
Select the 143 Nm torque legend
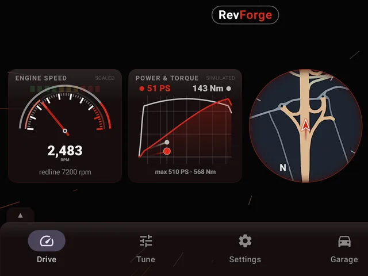(212, 89)
